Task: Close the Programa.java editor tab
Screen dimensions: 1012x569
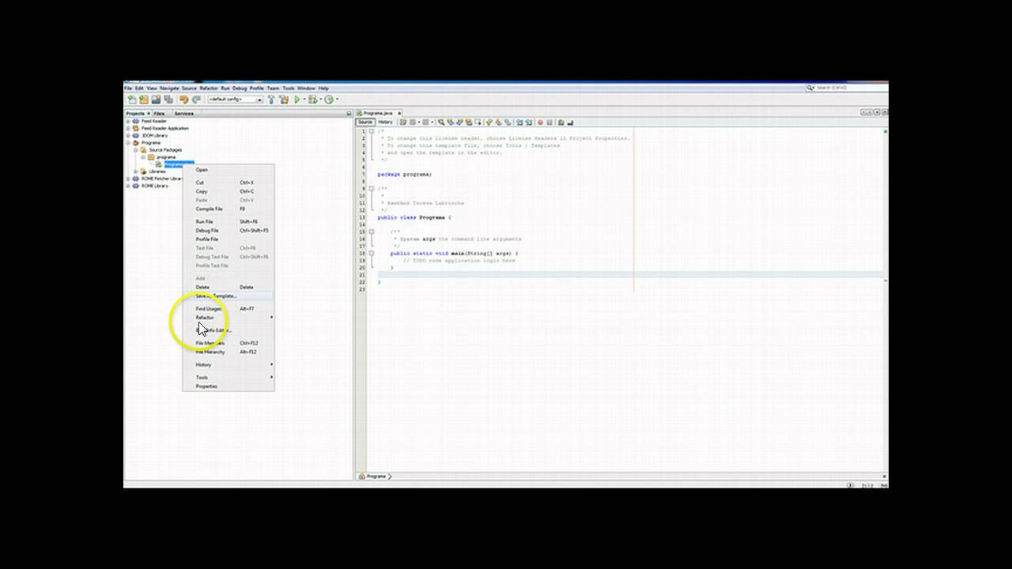Action: point(399,113)
